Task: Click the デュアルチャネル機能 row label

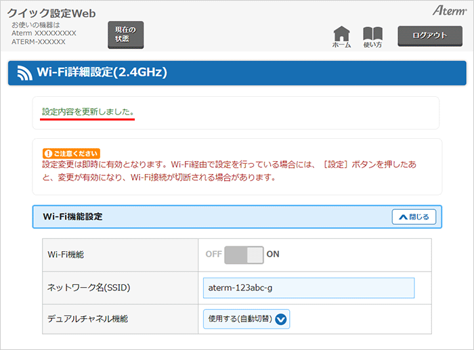Action: tap(88, 319)
